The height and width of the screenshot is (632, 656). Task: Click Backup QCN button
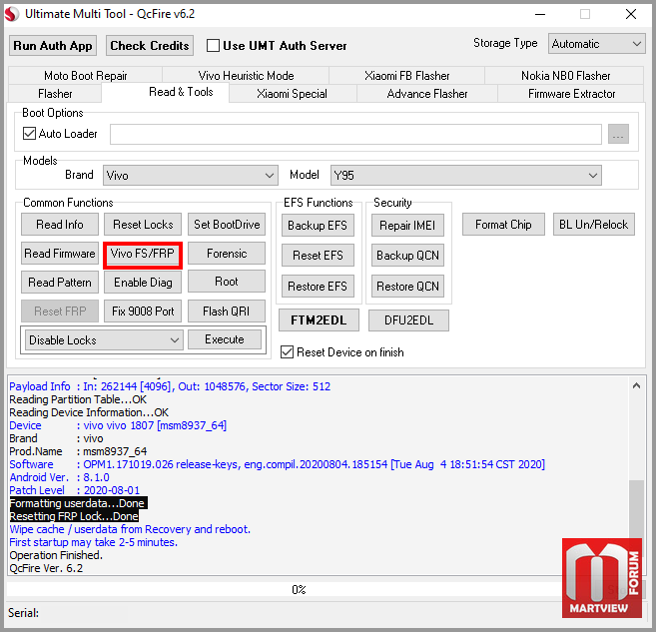407,256
